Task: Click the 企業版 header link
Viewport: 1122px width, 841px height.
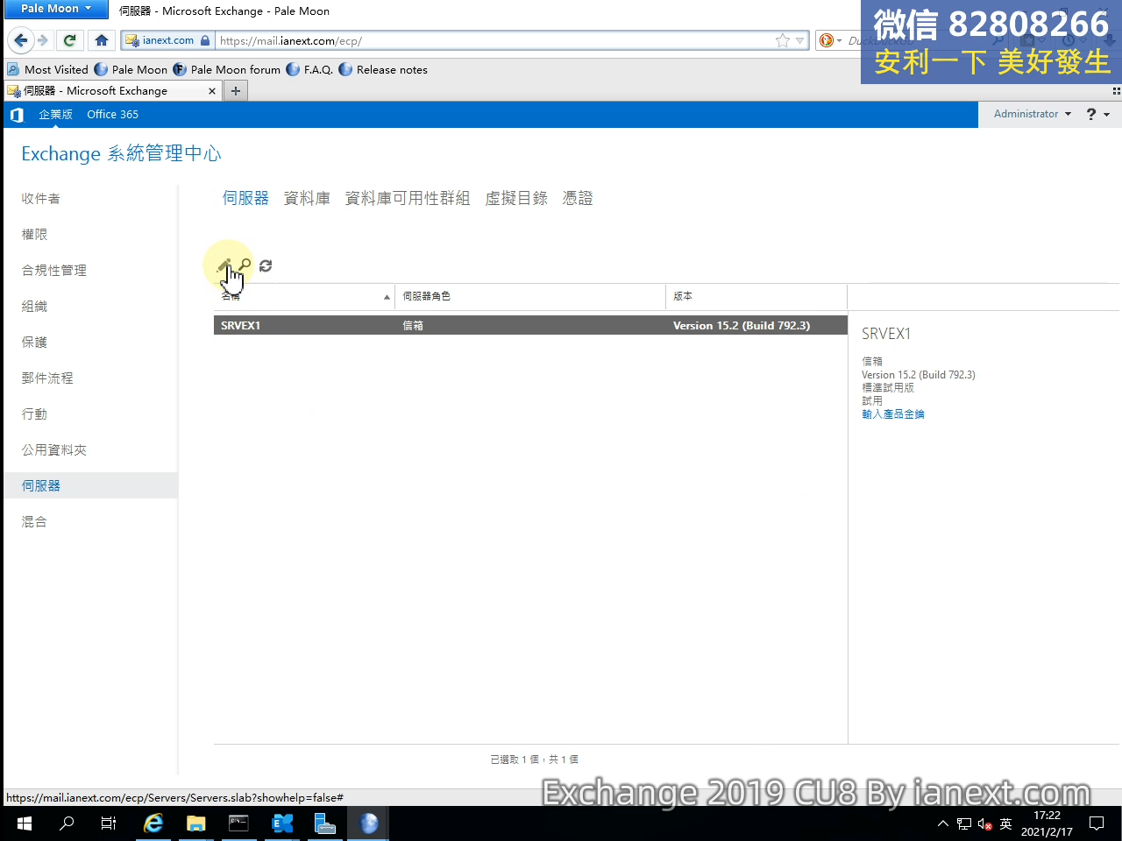Action: coord(55,115)
